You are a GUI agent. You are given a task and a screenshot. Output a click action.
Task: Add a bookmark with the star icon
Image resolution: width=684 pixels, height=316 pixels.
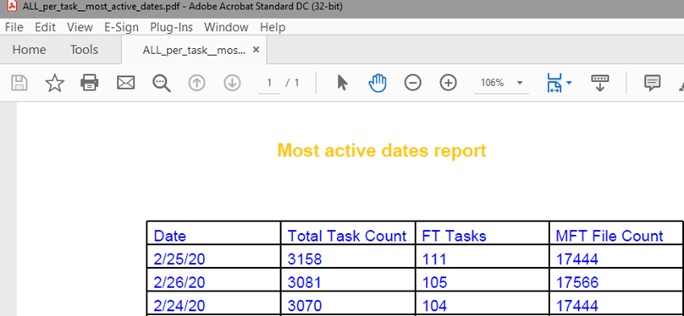pos(54,83)
